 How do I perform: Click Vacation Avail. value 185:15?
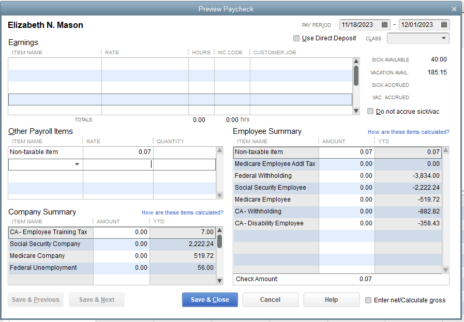(x=437, y=72)
